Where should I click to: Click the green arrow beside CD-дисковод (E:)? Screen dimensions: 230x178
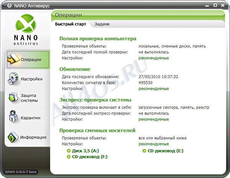coord(144,151)
